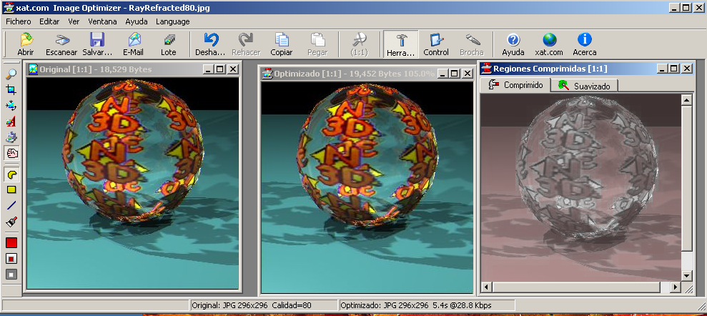Image resolution: width=707 pixels, height=316 pixels.
Task: Click horizontal scrollbar right arrow in Regiones Comprimidas
Action: click(676, 287)
